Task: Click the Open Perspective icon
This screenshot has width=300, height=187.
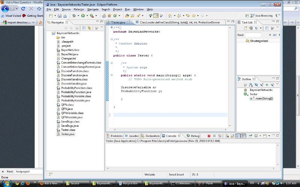Action: click(x=247, y=16)
